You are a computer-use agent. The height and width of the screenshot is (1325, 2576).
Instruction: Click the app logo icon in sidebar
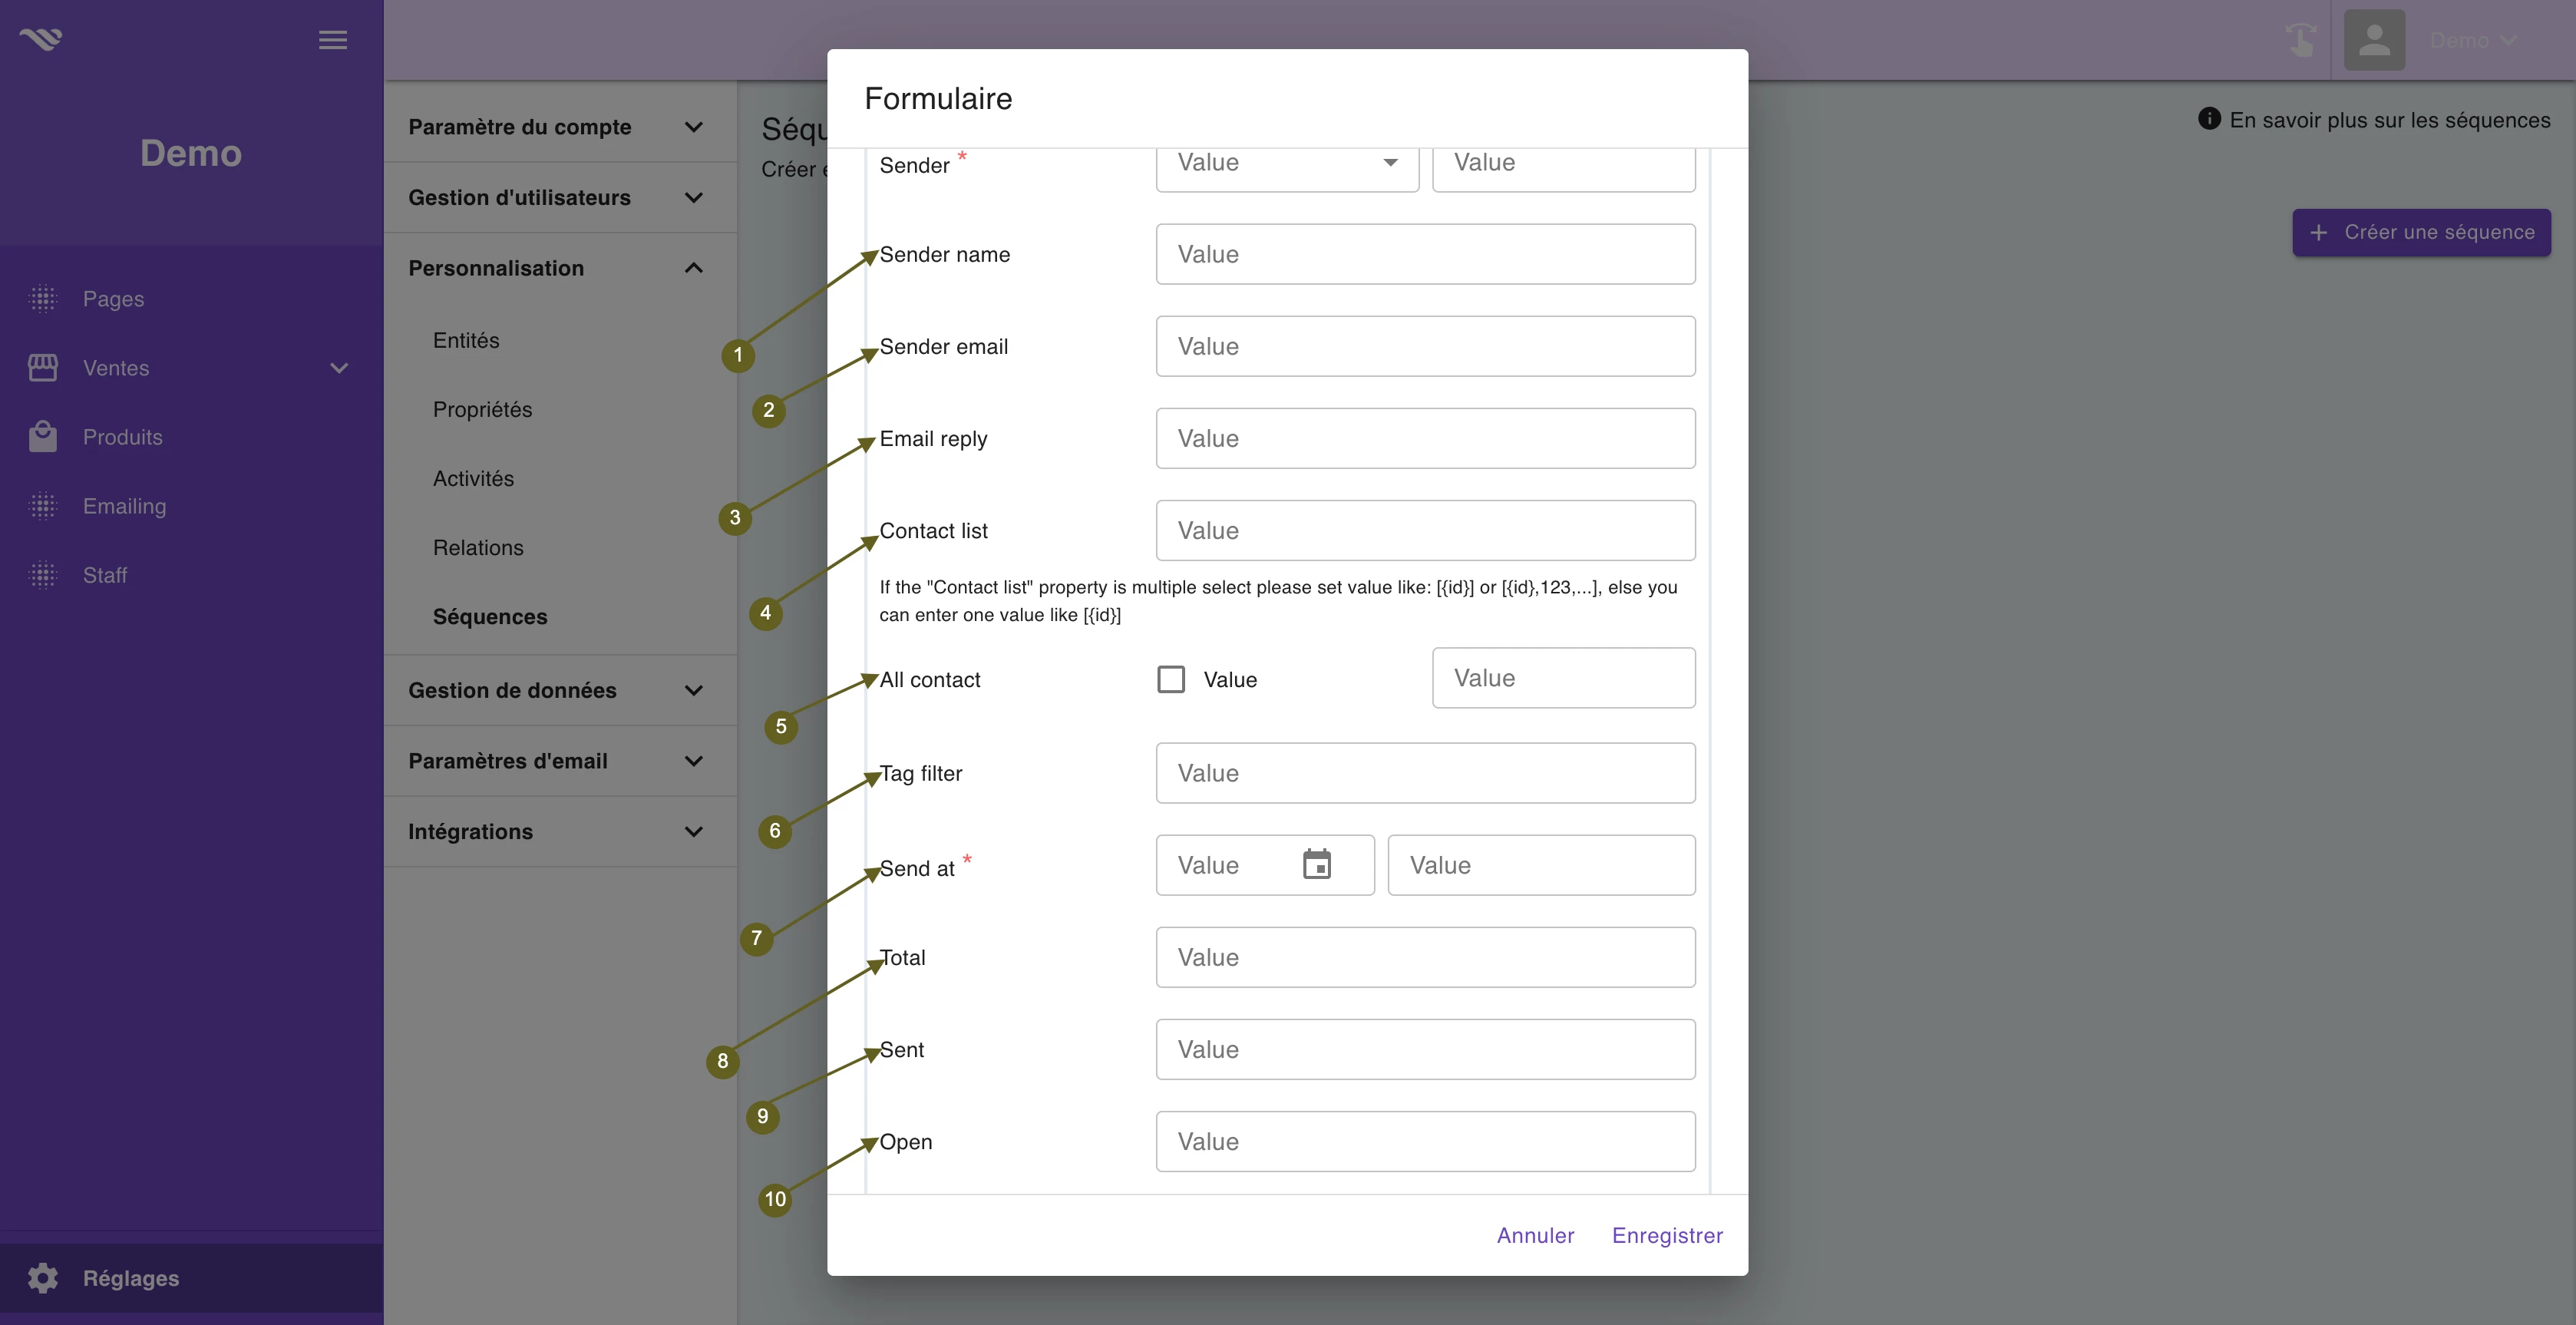[41, 39]
